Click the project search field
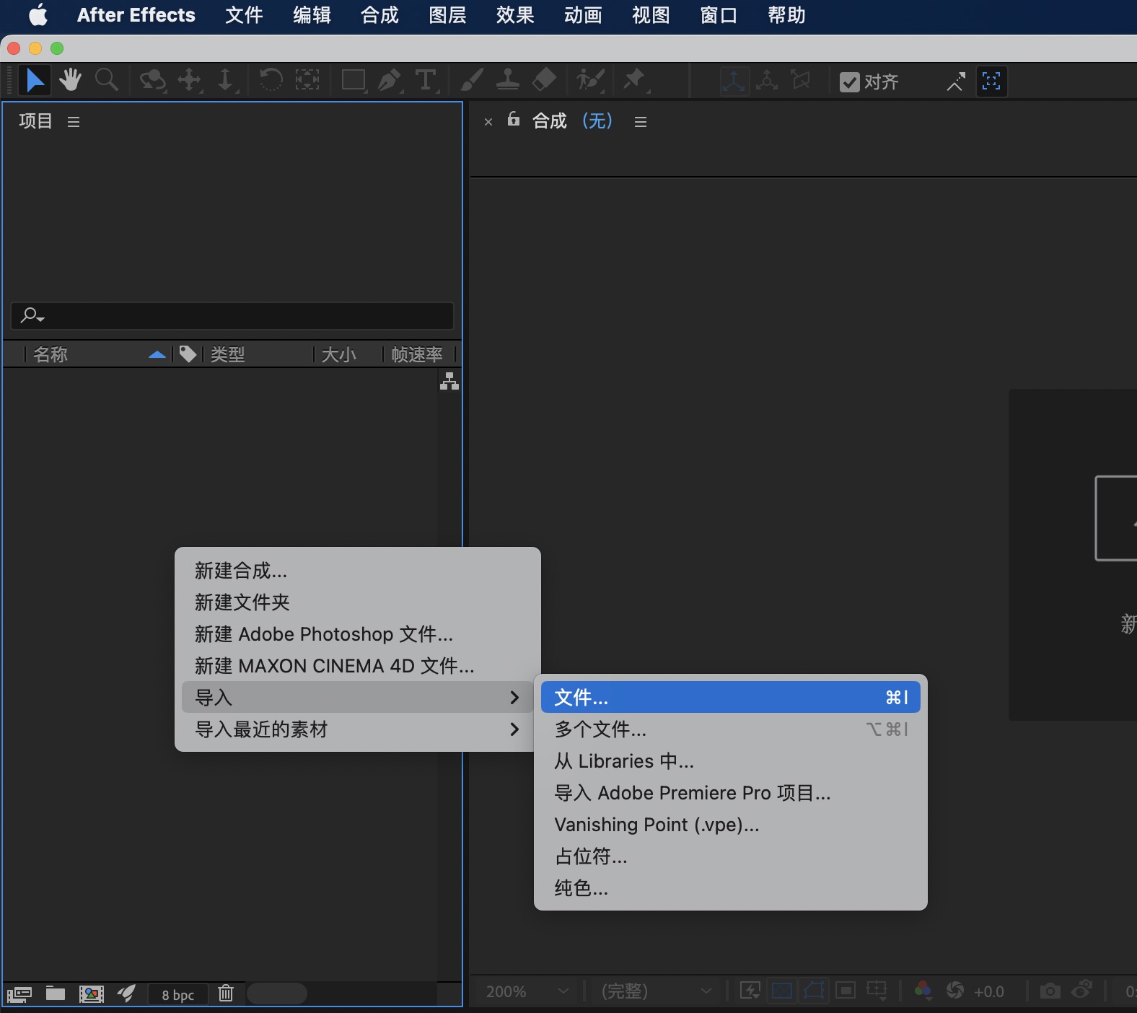This screenshot has width=1137, height=1013. pos(232,316)
